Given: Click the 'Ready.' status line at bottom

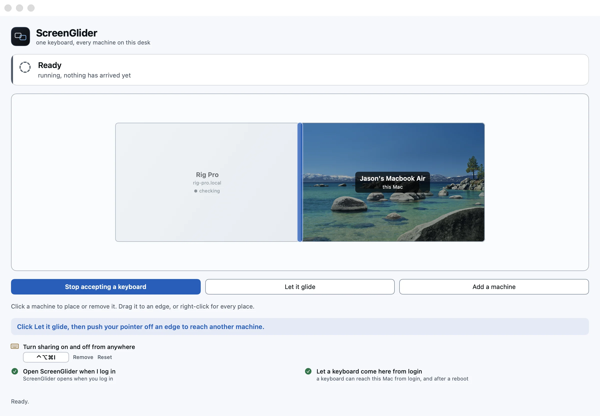Looking at the screenshot, I should pyautogui.click(x=20, y=401).
